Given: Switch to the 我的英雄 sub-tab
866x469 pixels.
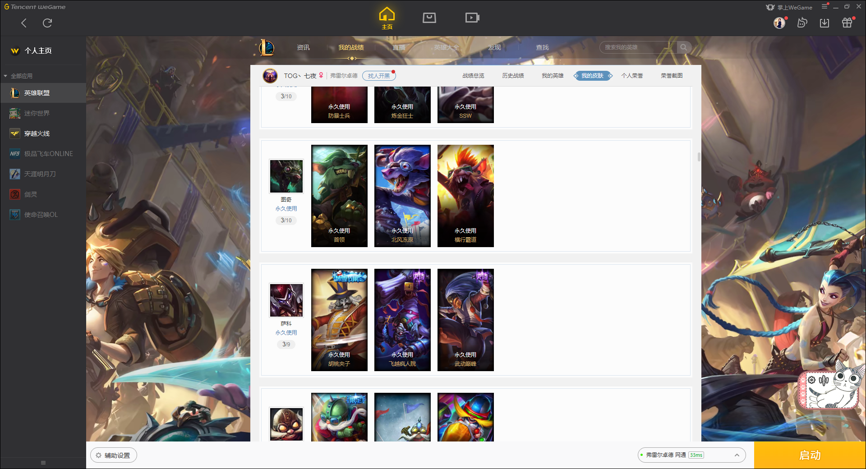Looking at the screenshot, I should (x=553, y=76).
